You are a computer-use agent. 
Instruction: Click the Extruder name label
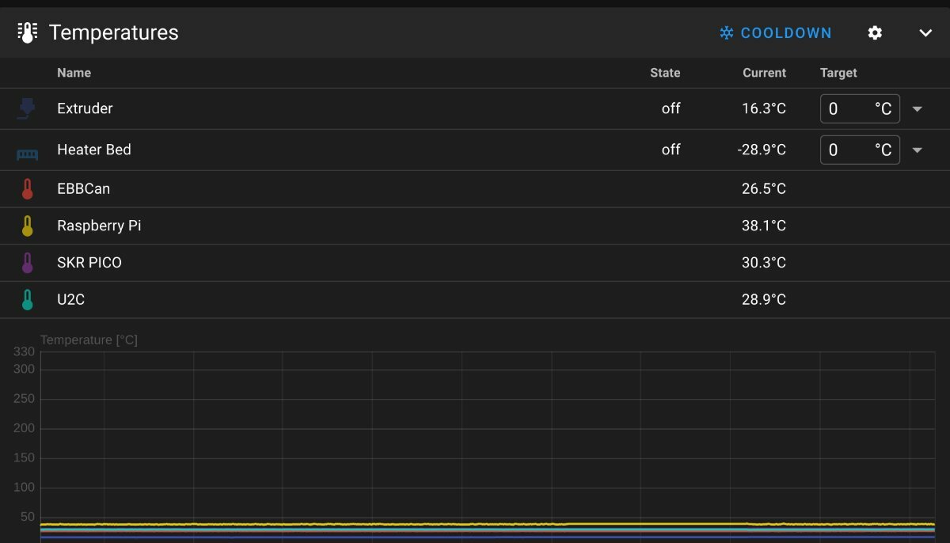click(85, 108)
